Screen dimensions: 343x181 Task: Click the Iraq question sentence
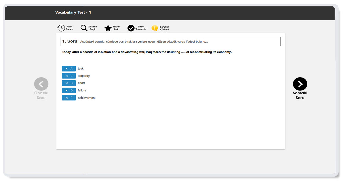146,52
